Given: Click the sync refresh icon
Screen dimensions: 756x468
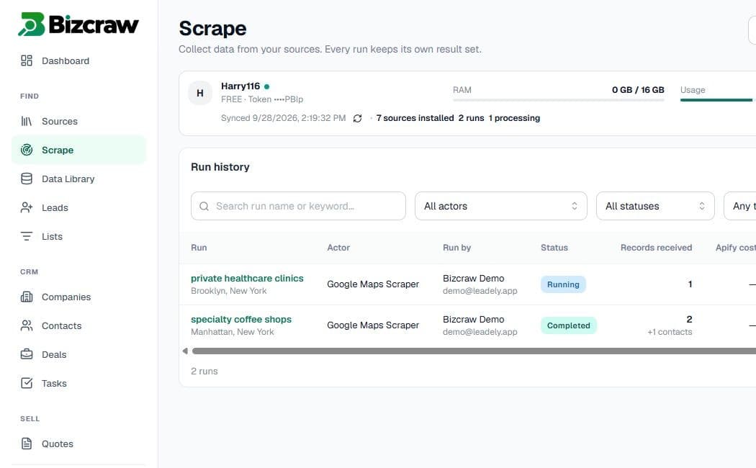Looking at the screenshot, I should 357,118.
